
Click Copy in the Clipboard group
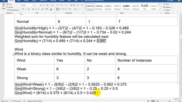click(10, 7)
